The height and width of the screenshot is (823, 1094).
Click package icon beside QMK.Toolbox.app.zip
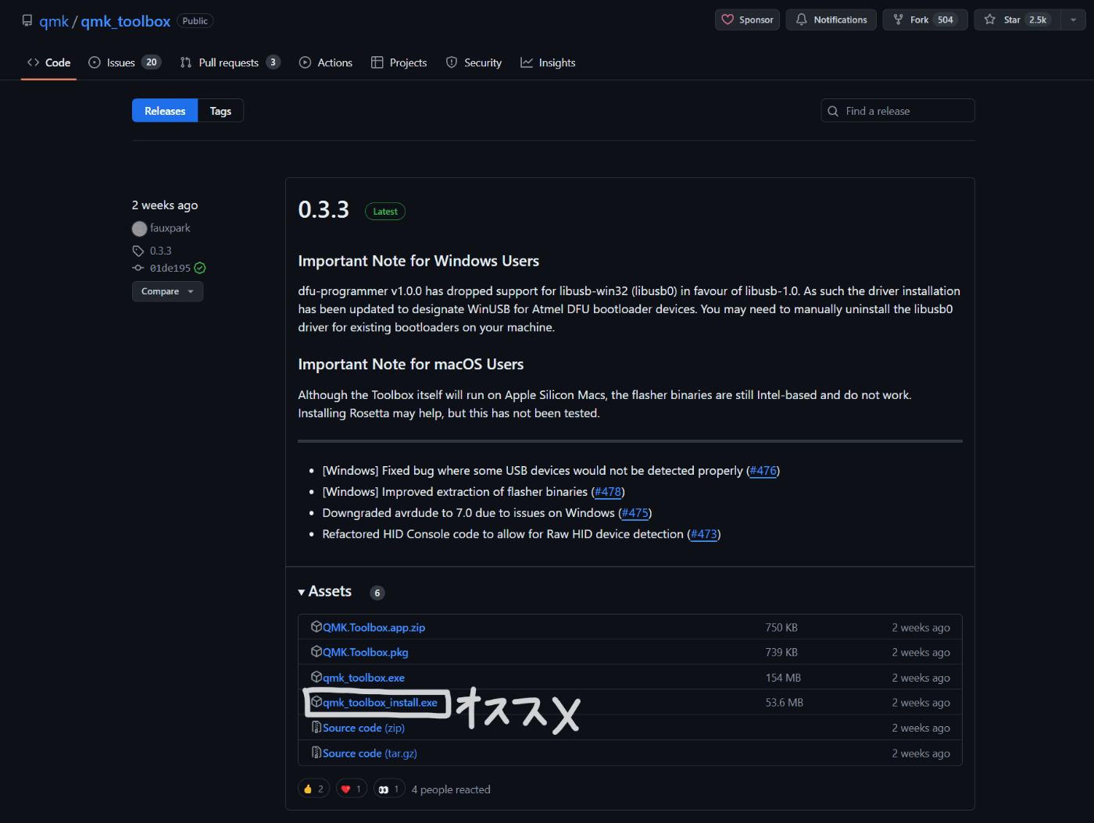(316, 627)
